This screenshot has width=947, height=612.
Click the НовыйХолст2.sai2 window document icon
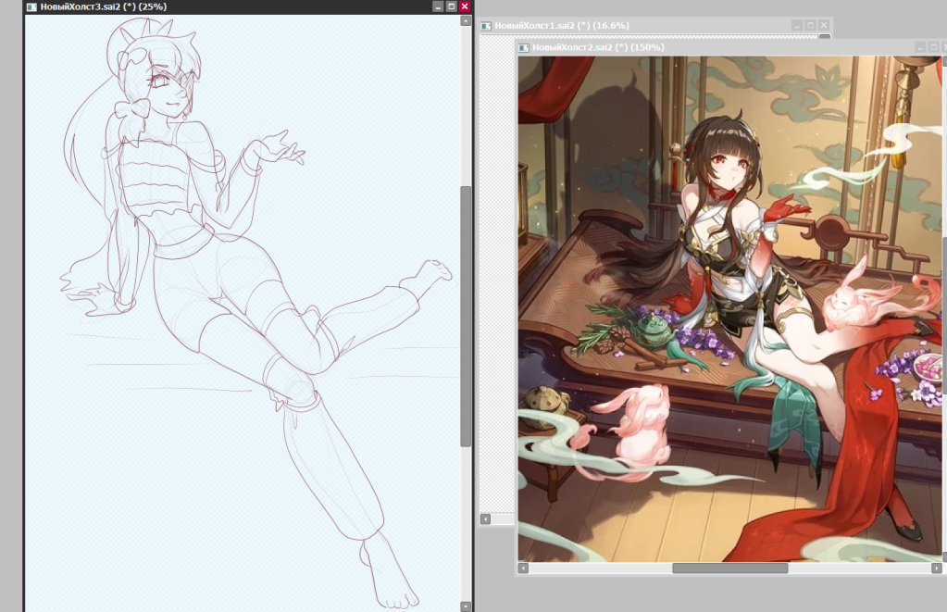524,47
